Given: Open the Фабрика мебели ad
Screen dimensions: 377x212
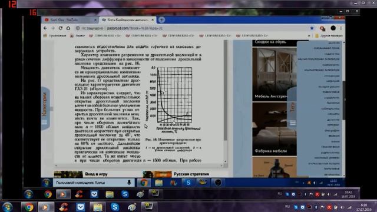Looking at the screenshot, I should (275, 129).
